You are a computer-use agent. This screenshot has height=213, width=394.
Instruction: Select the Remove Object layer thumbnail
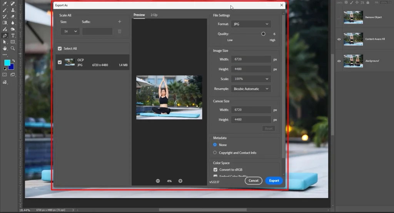click(x=353, y=17)
